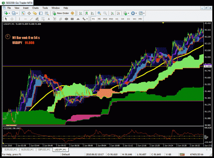
Task: Switch chart to line chart
Action: tap(92, 13)
